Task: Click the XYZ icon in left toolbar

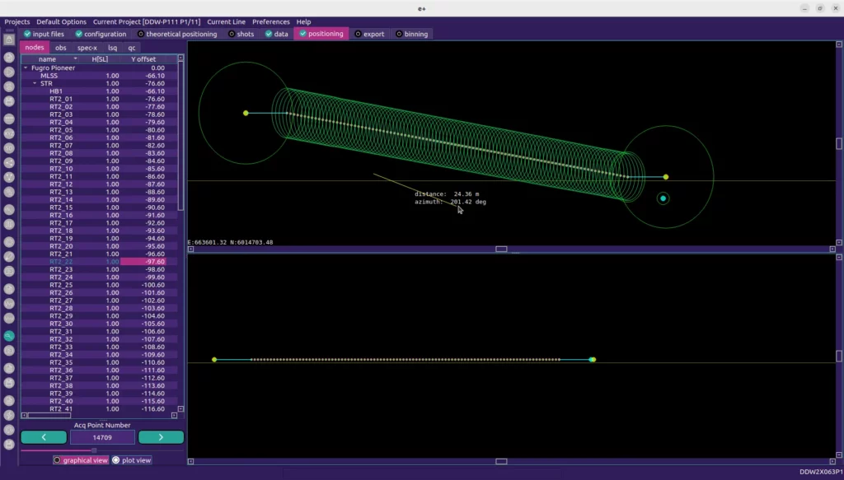Action: click(9, 133)
